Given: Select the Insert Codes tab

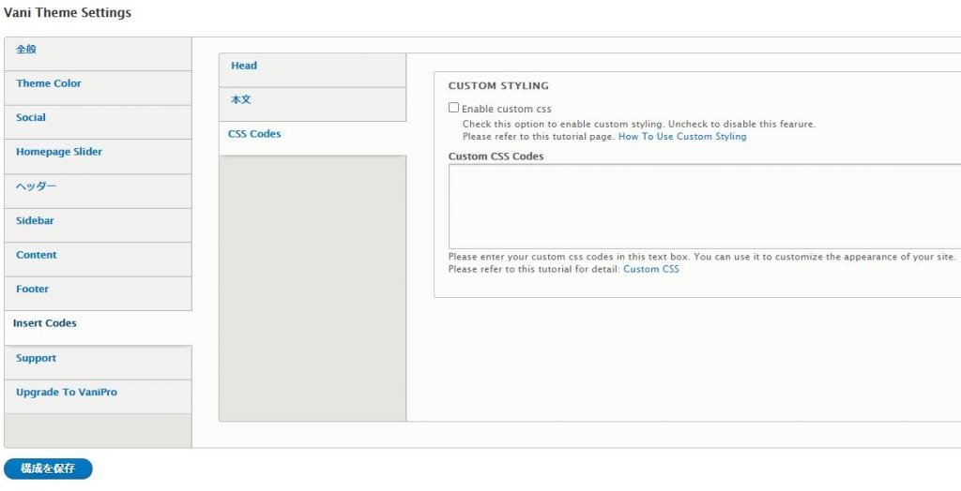Looking at the screenshot, I should 98,328.
